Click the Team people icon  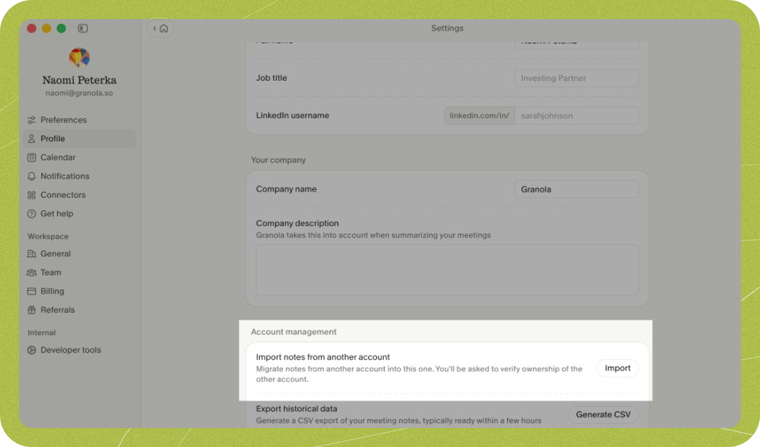coord(32,273)
